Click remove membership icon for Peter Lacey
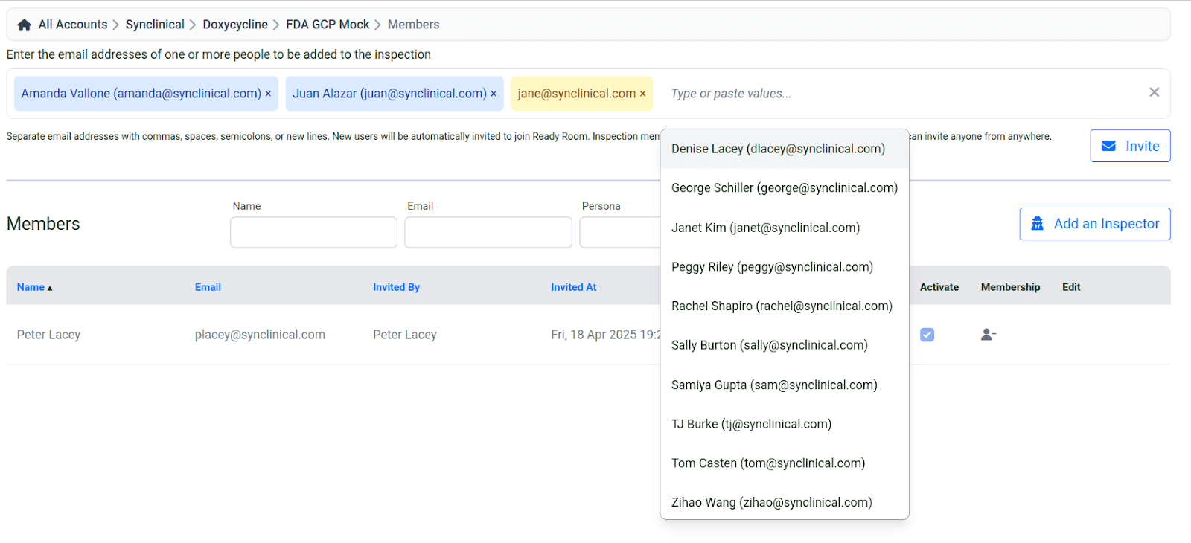The width and height of the screenshot is (1191, 543). [x=988, y=335]
